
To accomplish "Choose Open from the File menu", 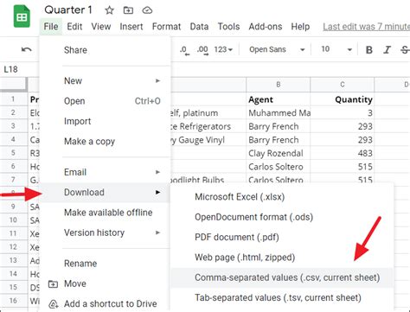I will click(x=105, y=101).
